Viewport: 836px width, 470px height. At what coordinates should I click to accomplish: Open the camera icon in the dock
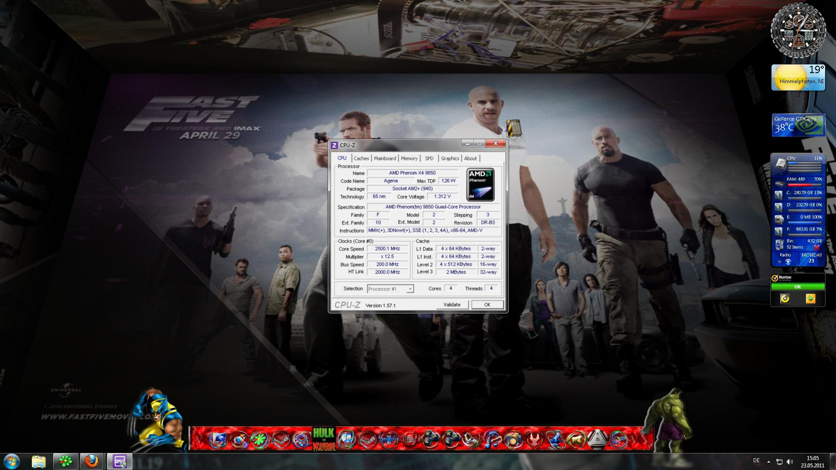(x=513, y=439)
